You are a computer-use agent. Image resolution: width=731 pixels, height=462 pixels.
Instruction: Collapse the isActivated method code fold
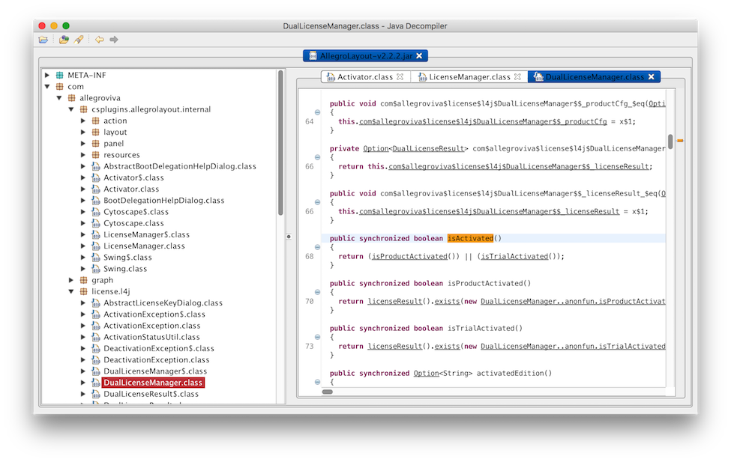pyautogui.click(x=317, y=247)
